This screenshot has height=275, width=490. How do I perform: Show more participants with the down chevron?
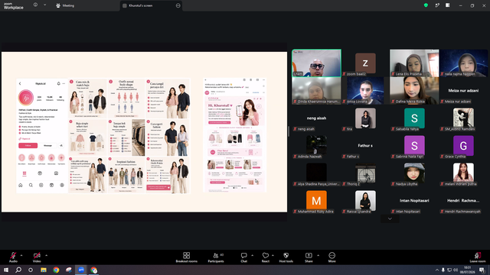[390, 218]
